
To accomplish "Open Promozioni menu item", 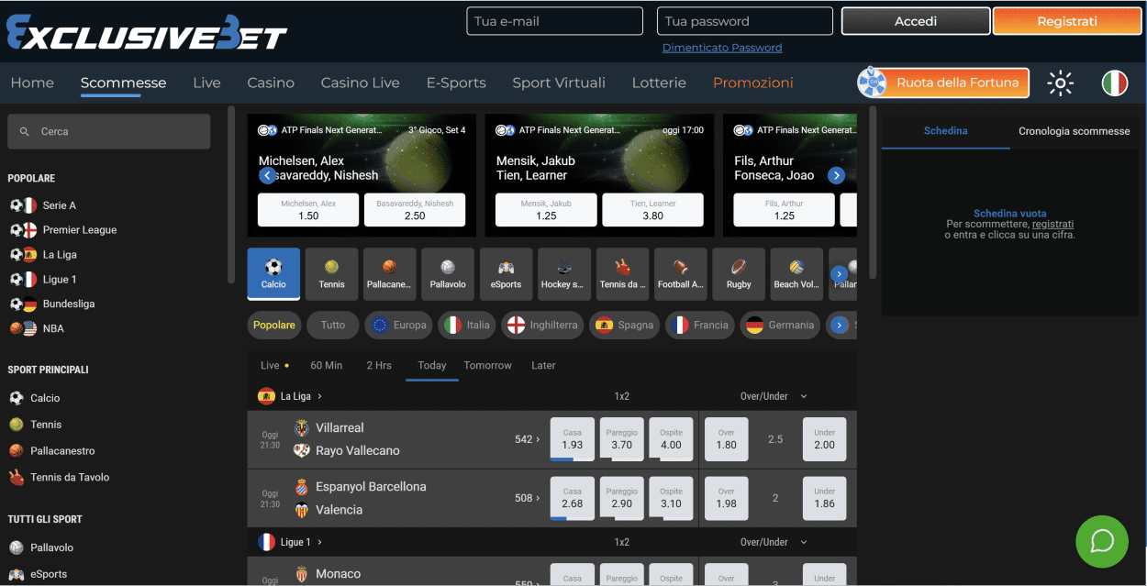I will [x=753, y=83].
